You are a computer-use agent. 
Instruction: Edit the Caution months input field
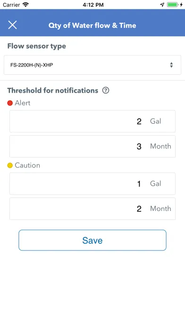(92, 208)
